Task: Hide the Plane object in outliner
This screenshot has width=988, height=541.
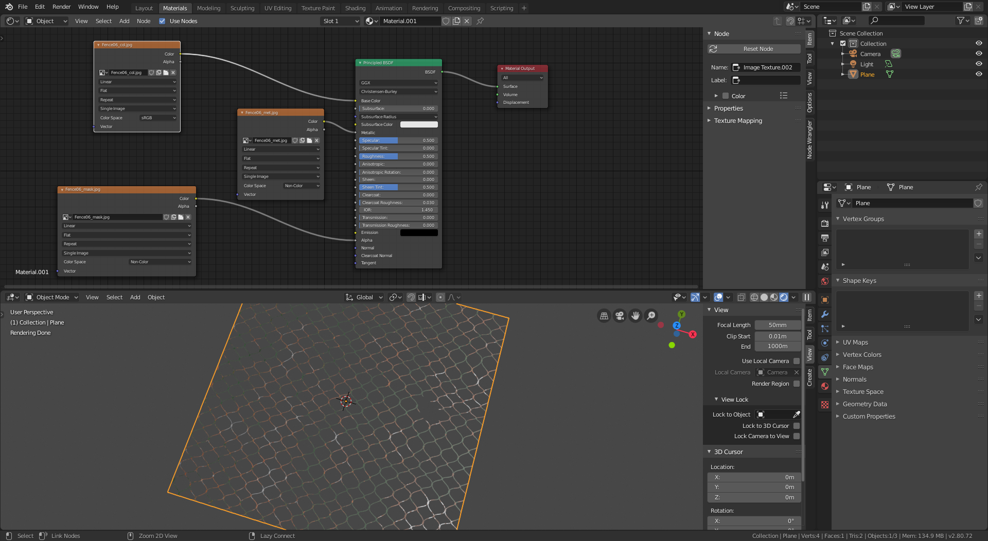Action: point(979,74)
